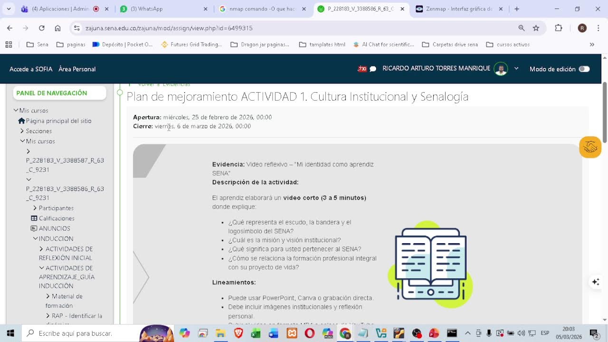Image resolution: width=608 pixels, height=342 pixels.
Task: Bookmark this page with the star
Action: (x=536, y=28)
